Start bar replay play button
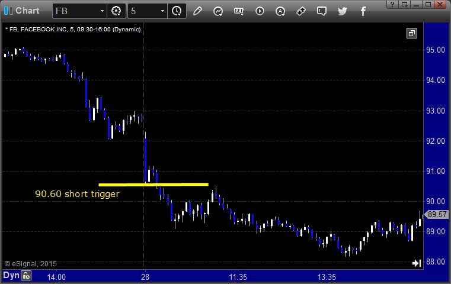This screenshot has height=284, width=451. 260,11
